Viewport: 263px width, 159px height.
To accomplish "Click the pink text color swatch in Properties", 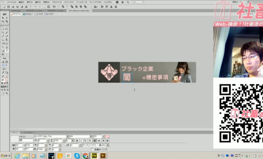I will tap(107, 136).
